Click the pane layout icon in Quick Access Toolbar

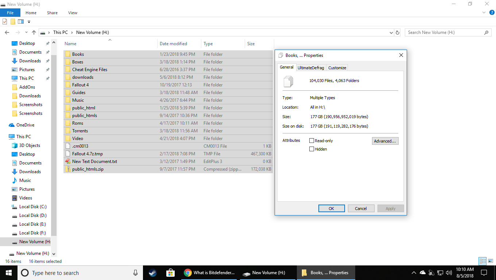point(21,22)
